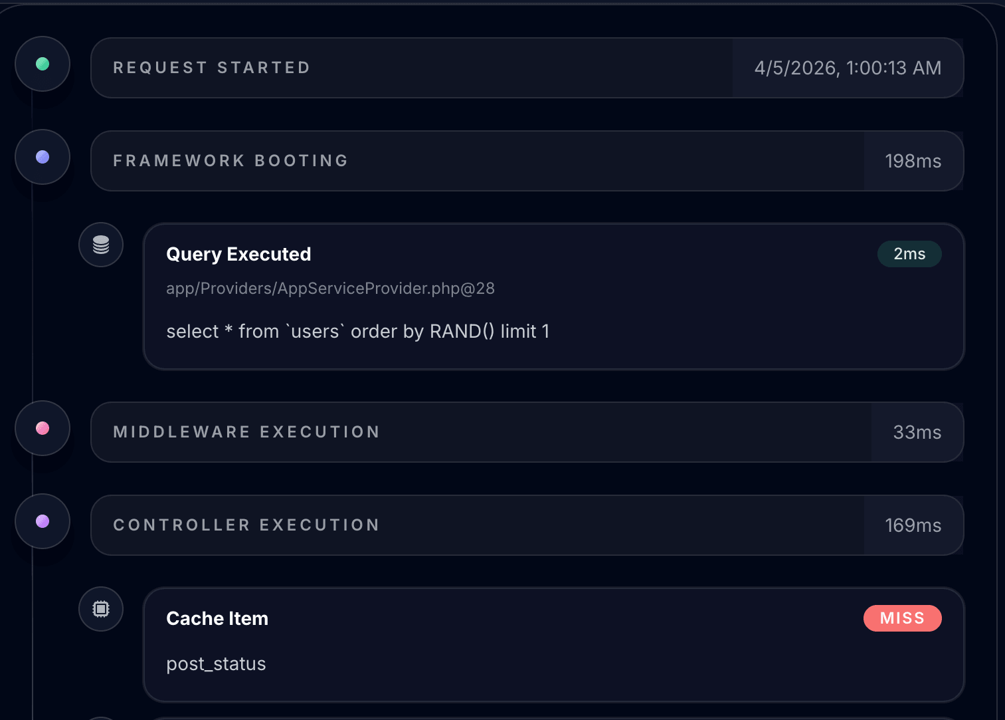The image size is (1005, 720).
Task: Click the 198ms Framework Booting duration
Action: pos(913,161)
